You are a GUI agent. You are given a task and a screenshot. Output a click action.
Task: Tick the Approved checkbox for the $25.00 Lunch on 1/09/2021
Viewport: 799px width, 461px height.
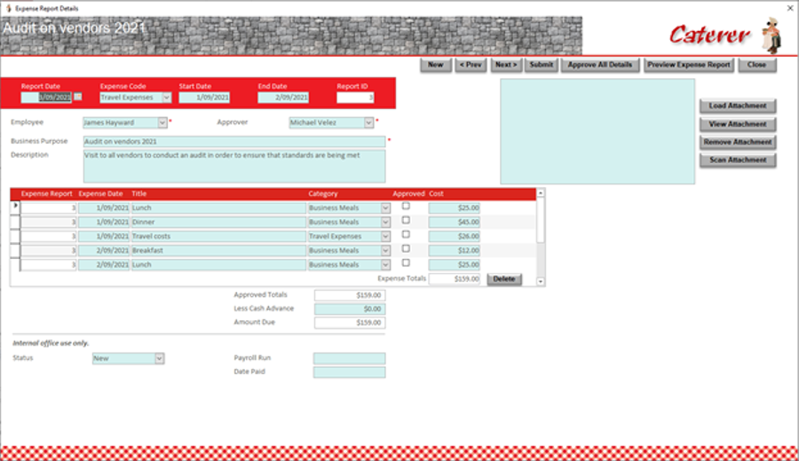click(406, 206)
